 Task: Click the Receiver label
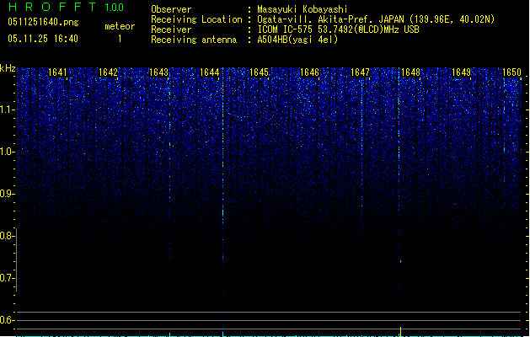(171, 29)
